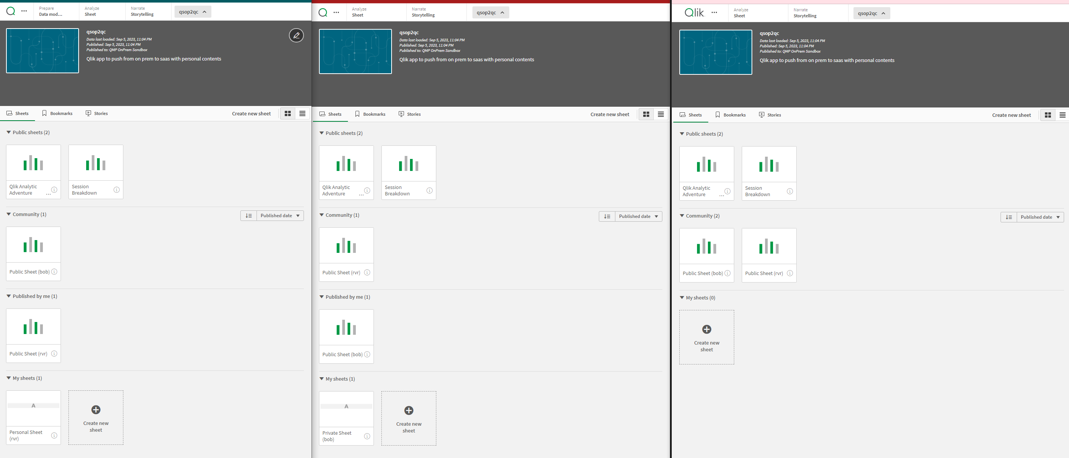Open the qsop2qc dropdown in middle window
This screenshot has width=1069, height=458.
click(490, 12)
